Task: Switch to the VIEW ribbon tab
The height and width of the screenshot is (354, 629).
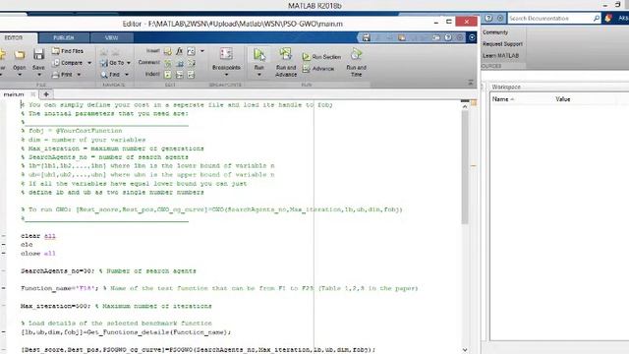Action: coord(111,37)
